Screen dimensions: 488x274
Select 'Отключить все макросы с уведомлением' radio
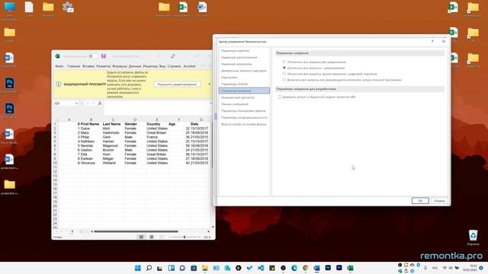point(284,68)
